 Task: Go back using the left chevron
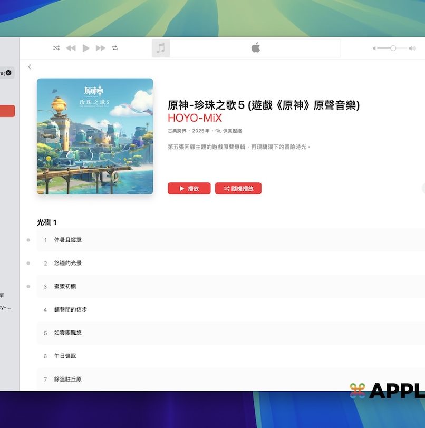[x=30, y=67]
